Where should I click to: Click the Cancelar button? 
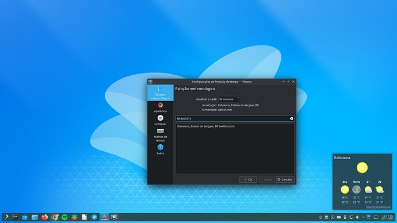click(x=285, y=179)
